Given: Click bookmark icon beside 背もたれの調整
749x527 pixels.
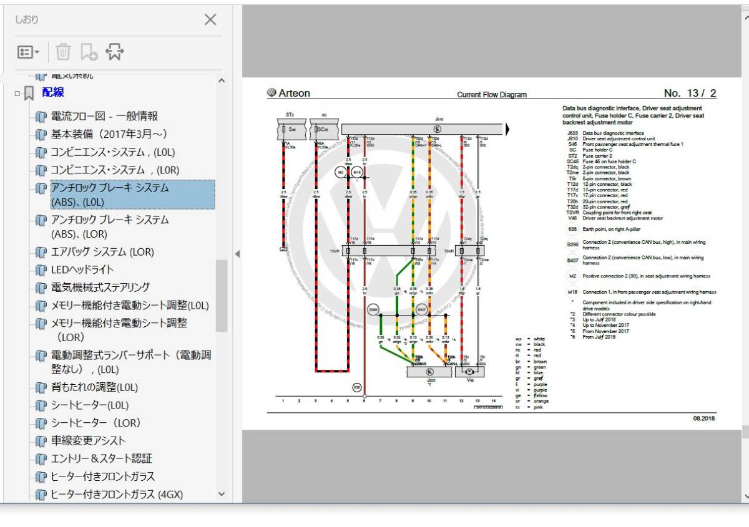Looking at the screenshot, I should (x=41, y=387).
